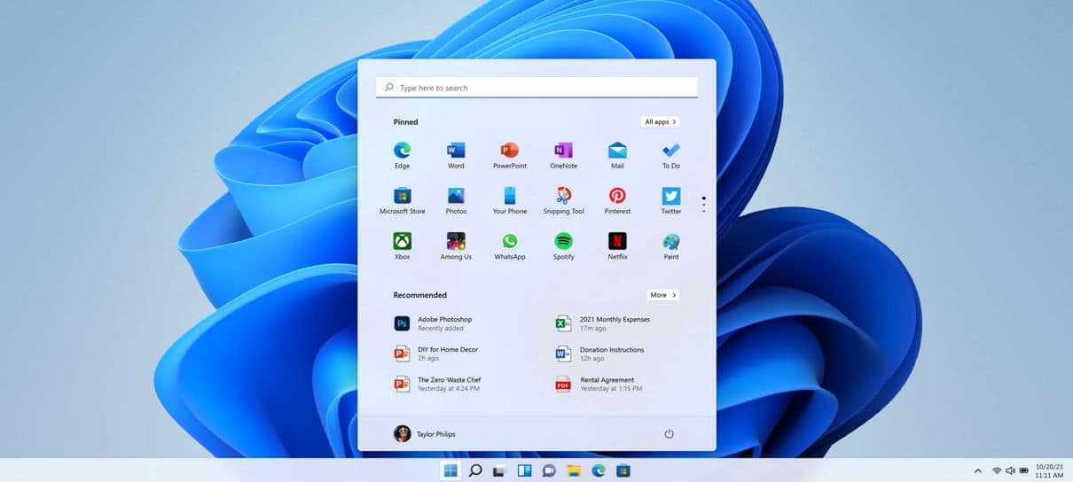Click the volume speaker tray icon
The width and height of the screenshot is (1073, 482).
[x=1010, y=470]
